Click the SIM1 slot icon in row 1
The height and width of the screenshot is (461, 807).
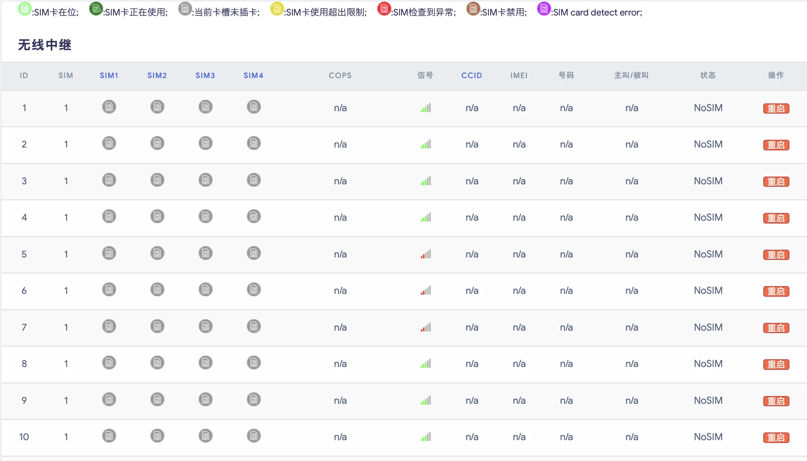109,107
